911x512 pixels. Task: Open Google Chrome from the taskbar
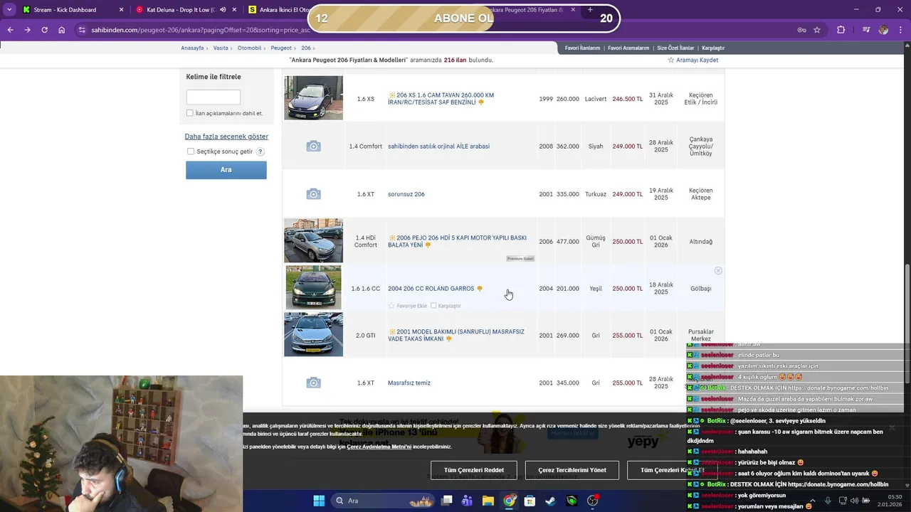[x=509, y=501]
